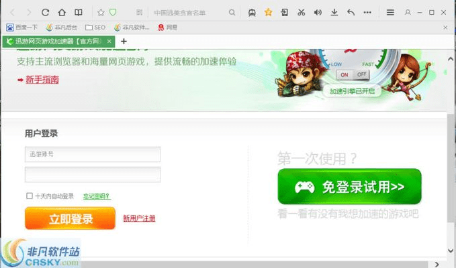This screenshot has width=456, height=268.
Task: Open a new tab with plus button
Action: 124,42
